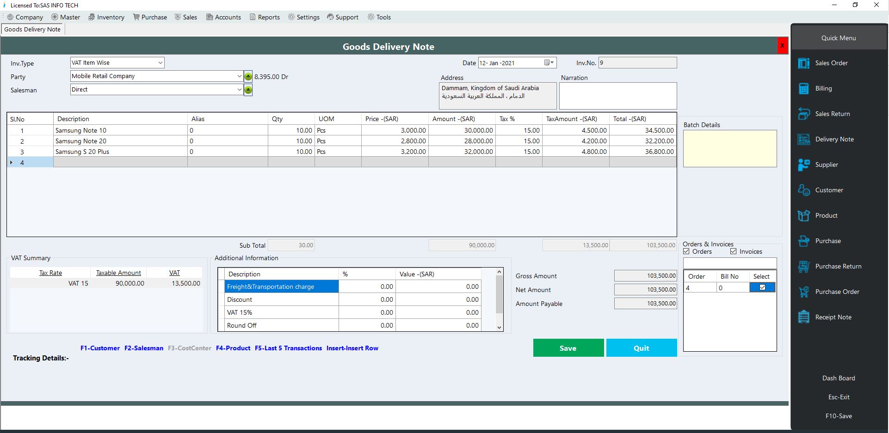
Task: Click the Quit button
Action: pyautogui.click(x=641, y=348)
